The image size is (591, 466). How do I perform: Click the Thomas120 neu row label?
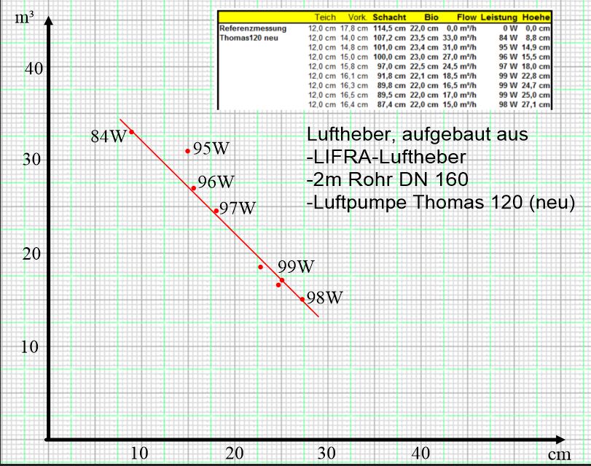click(246, 36)
